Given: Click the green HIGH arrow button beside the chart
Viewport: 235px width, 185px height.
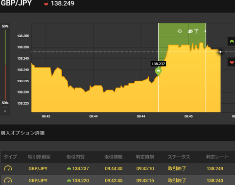Looking at the screenshot, I should click(x=232, y=41).
